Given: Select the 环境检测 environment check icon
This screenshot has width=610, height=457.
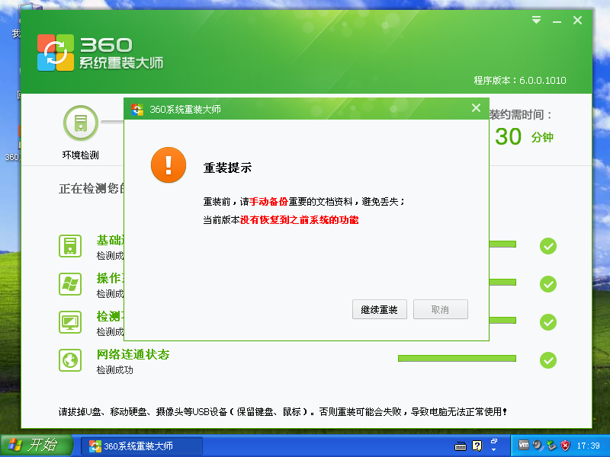Looking at the screenshot, I should (80, 123).
